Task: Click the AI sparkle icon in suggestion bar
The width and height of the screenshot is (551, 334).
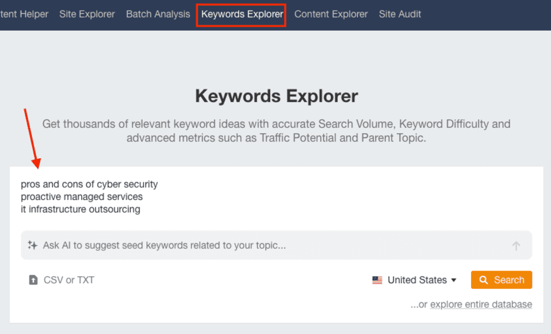Action: [x=32, y=245]
